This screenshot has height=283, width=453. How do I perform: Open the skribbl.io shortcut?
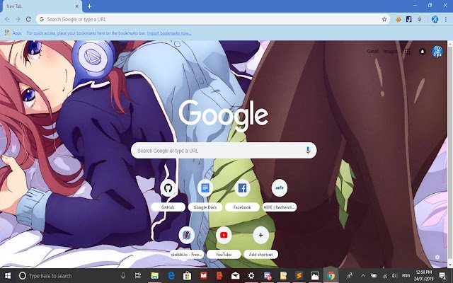pyautogui.click(x=186, y=242)
